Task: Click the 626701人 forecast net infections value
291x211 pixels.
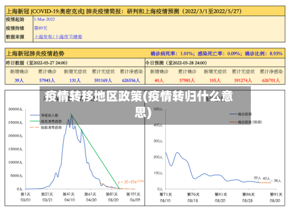Action: [271, 80]
